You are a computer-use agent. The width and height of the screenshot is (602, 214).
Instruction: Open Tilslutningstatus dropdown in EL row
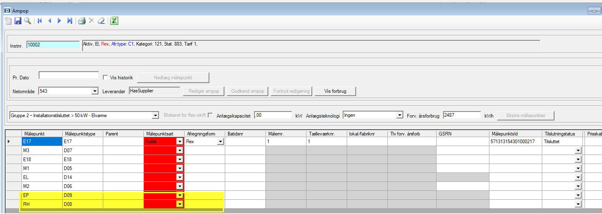[x=578, y=177]
